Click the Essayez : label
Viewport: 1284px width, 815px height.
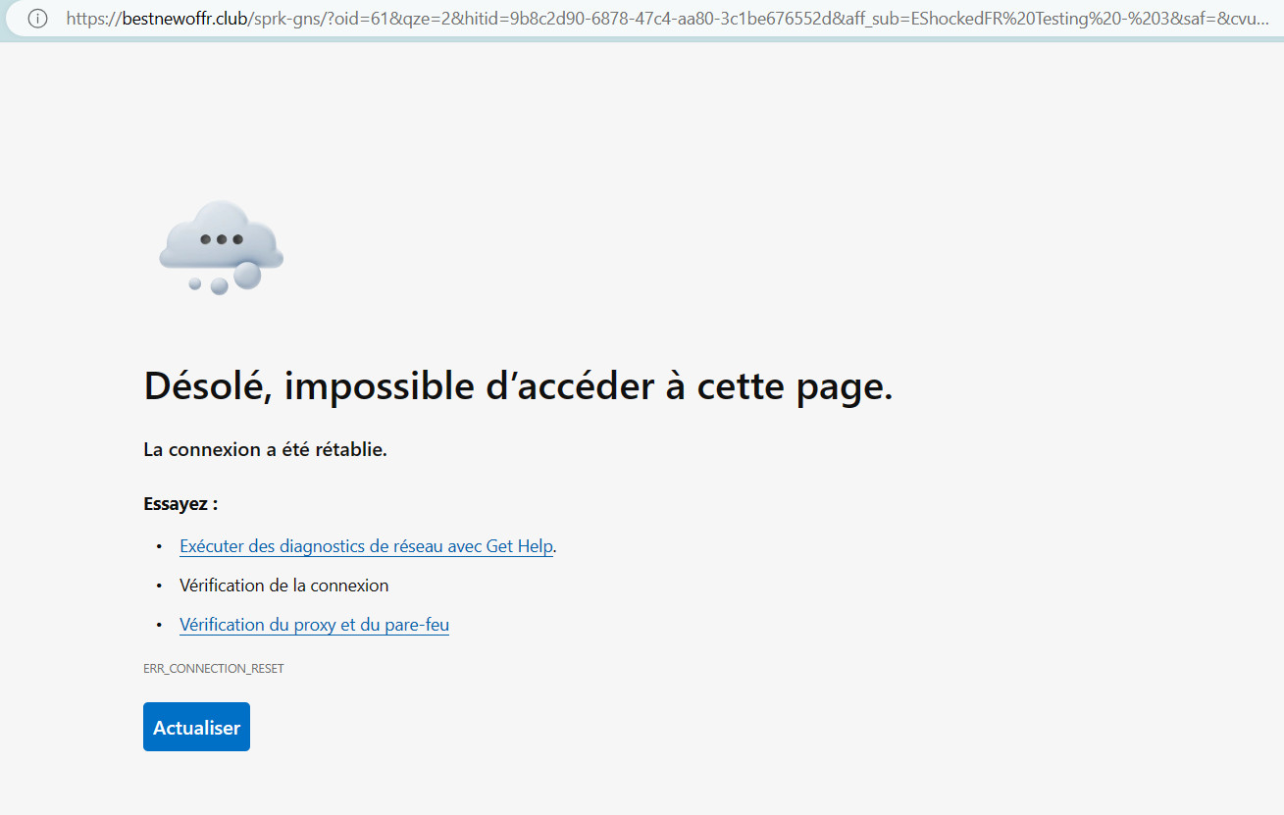[x=180, y=504]
